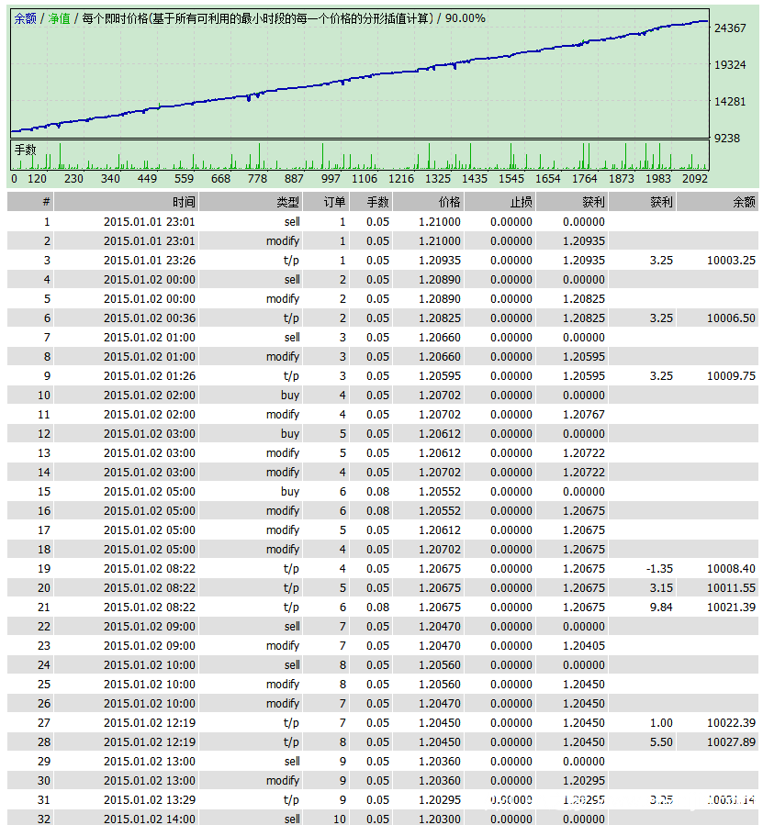Screen dimensions: 763x825
Task: Click the 24367 value on the chart axis
Action: (730, 28)
